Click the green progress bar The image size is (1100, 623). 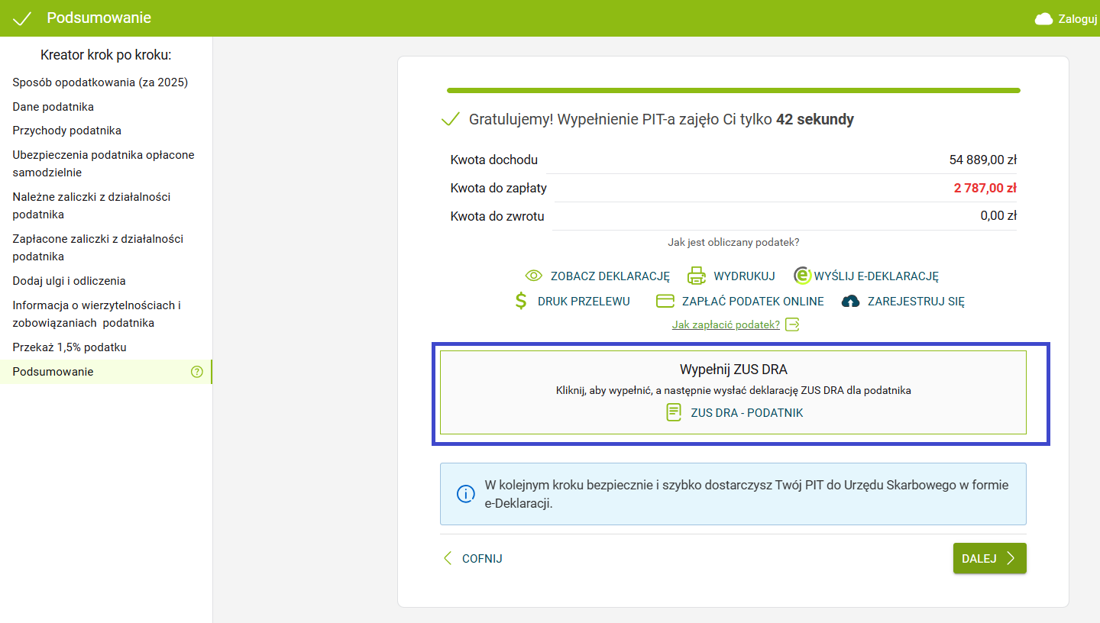click(x=733, y=90)
